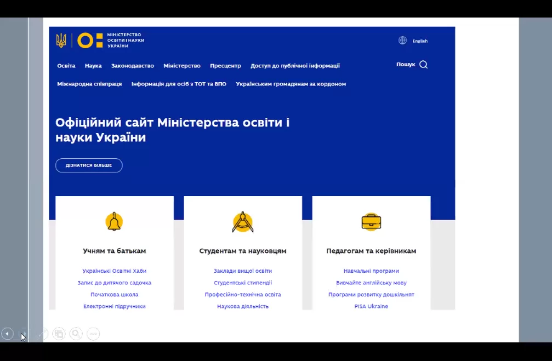This screenshot has width=552, height=361.
Task: Click the compass drawing tool icon
Action: (x=242, y=222)
